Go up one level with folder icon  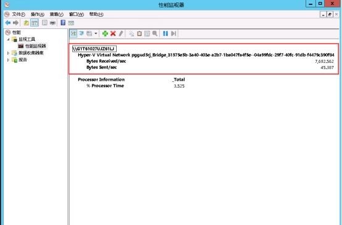pyautogui.click(x=26, y=23)
